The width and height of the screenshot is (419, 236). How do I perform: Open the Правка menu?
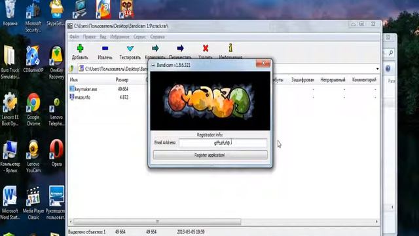tap(89, 37)
